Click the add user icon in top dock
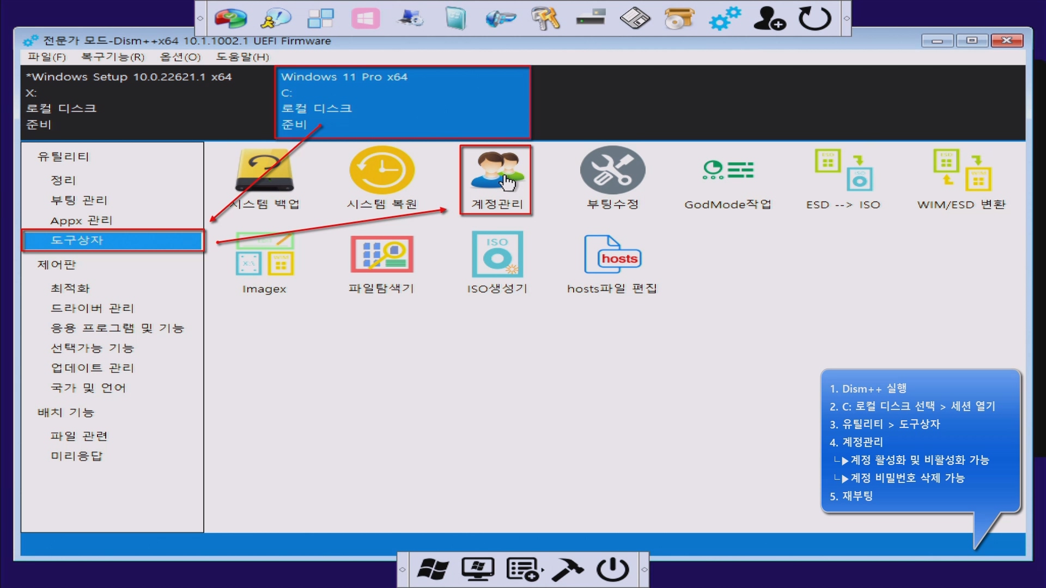The width and height of the screenshot is (1046, 588). pyautogui.click(x=770, y=19)
